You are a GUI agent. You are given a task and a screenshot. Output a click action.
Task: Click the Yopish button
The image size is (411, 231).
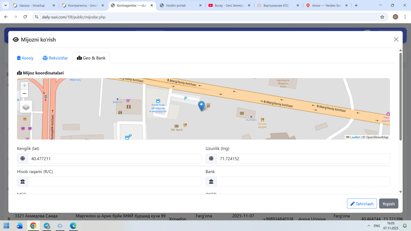tap(389, 204)
